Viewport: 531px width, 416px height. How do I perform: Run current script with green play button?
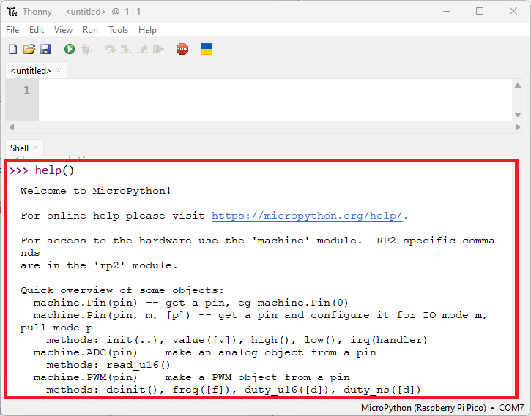tap(70, 49)
